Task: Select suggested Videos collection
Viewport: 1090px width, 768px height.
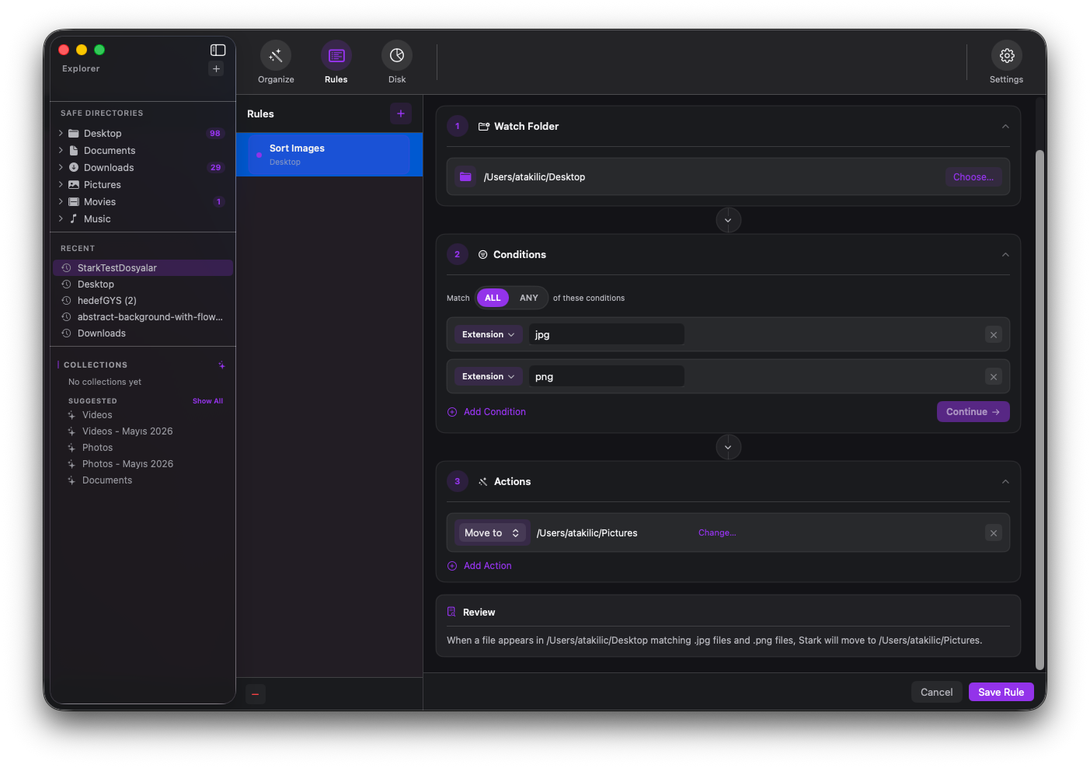Action: 97,415
